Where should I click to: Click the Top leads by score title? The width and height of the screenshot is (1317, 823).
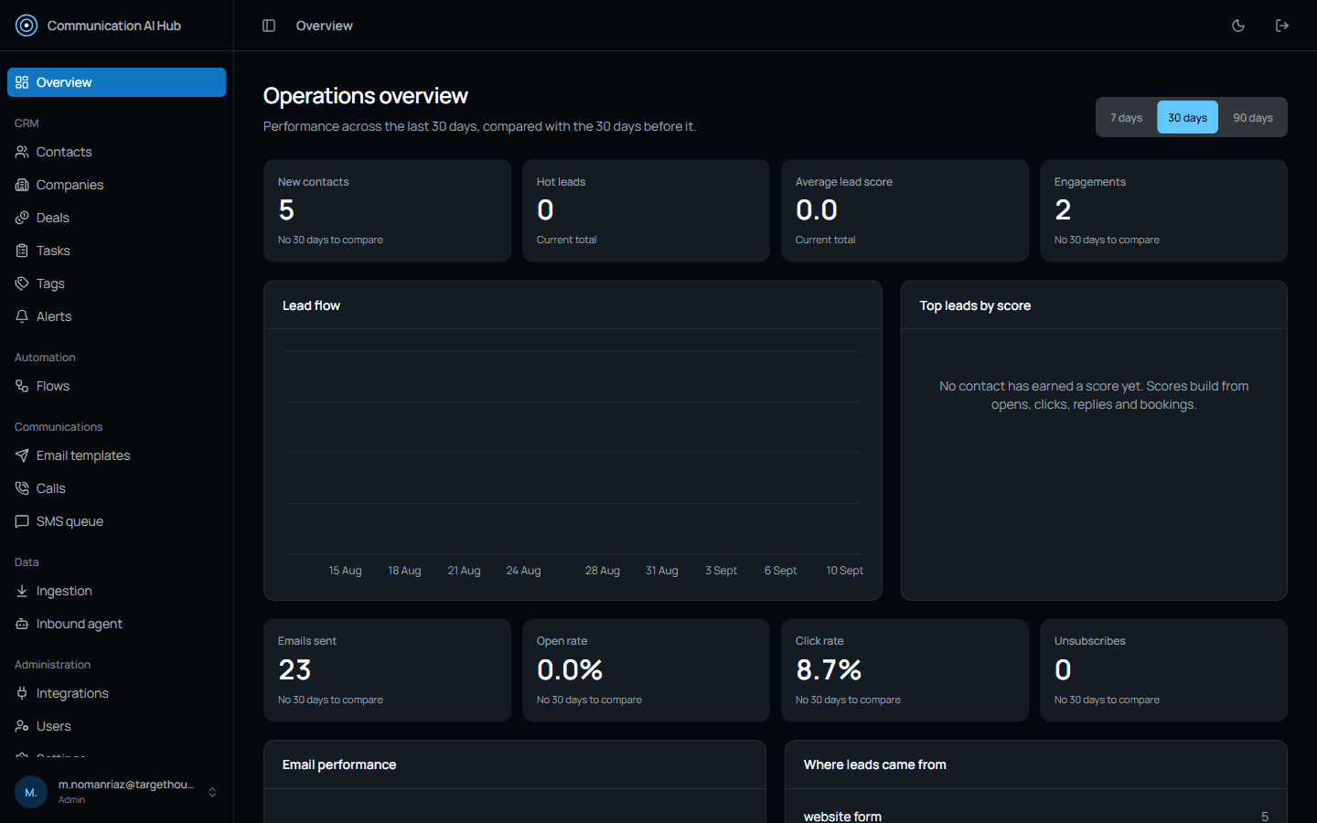click(x=975, y=305)
